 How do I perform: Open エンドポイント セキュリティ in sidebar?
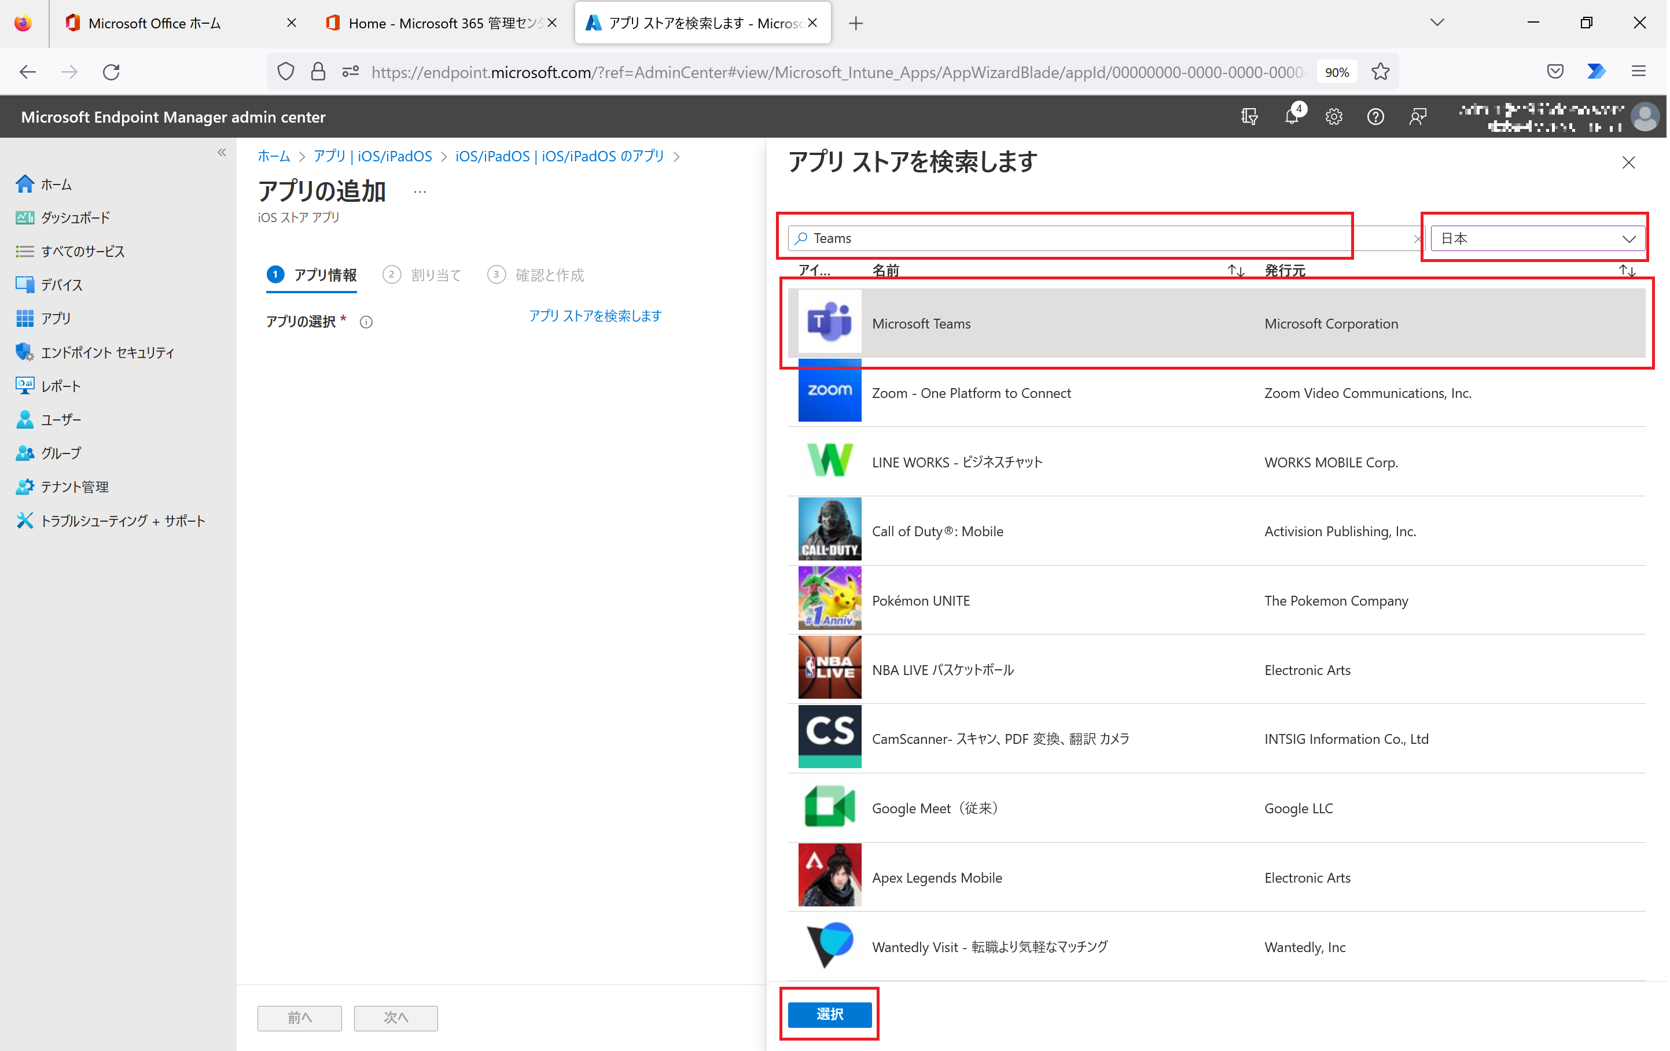[x=107, y=352]
